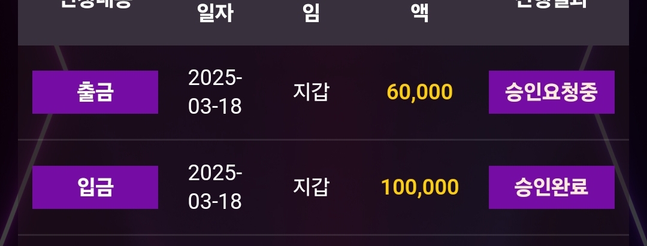This screenshot has width=647, height=246.
Task: Click the 임 column header
Action: point(311,13)
